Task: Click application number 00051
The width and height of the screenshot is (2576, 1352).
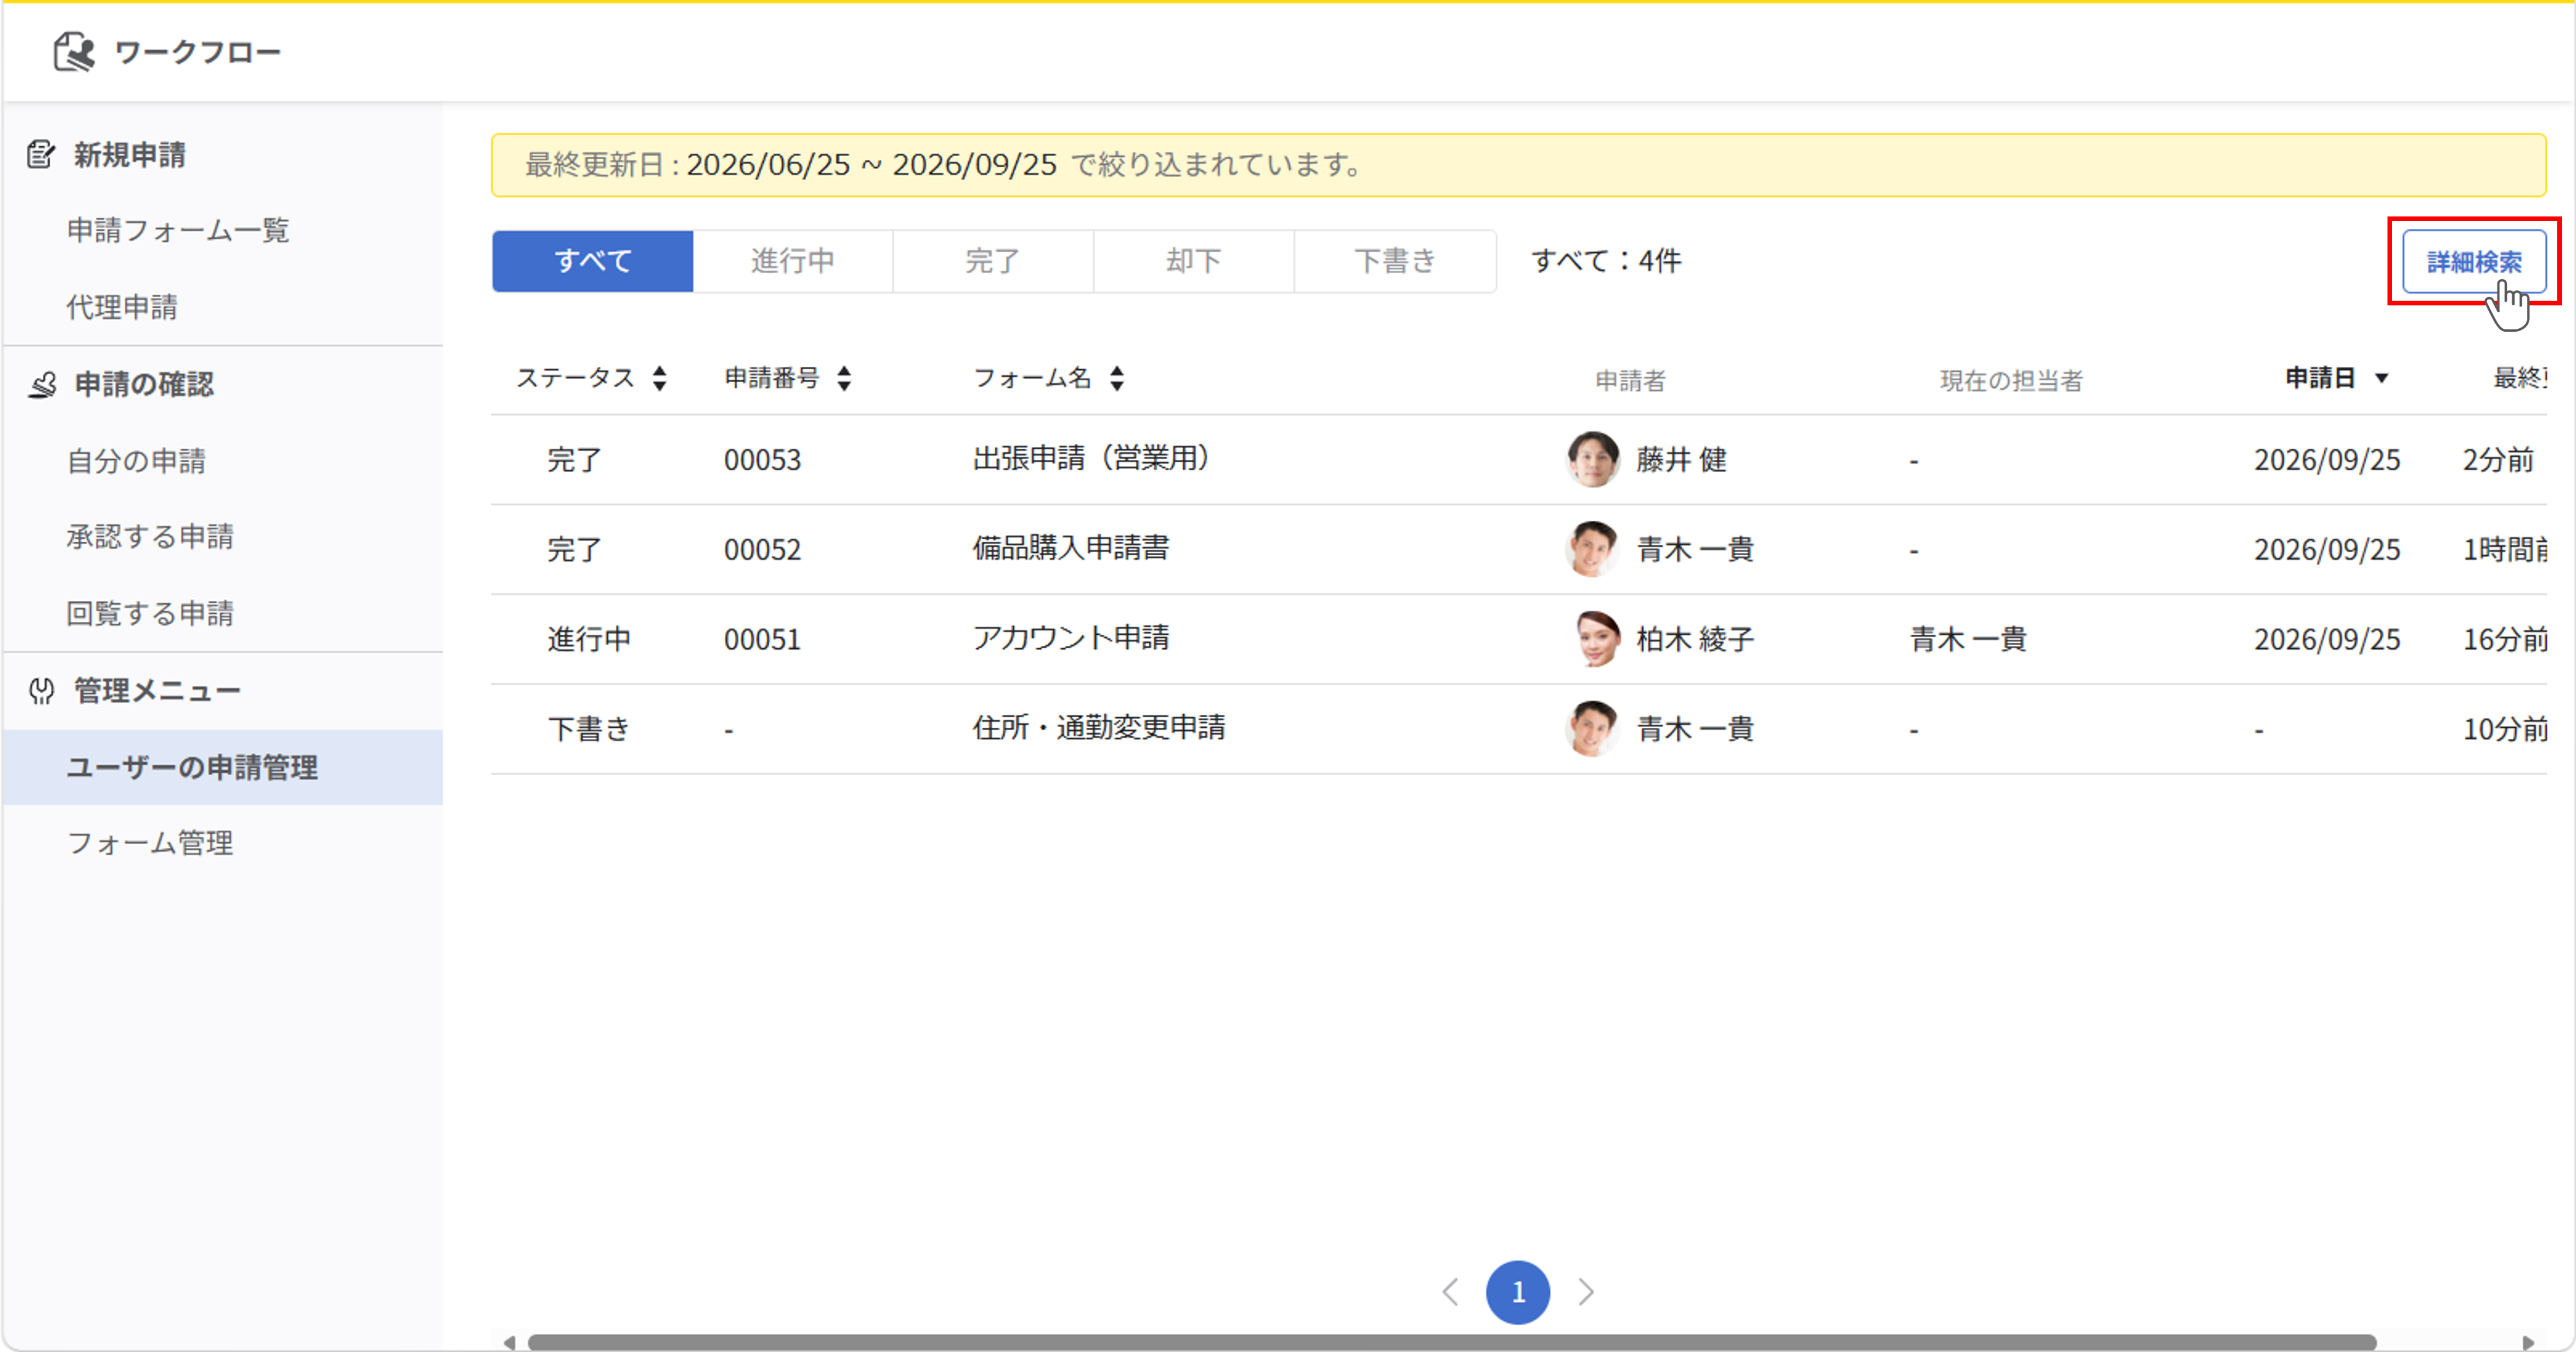Action: pos(763,639)
